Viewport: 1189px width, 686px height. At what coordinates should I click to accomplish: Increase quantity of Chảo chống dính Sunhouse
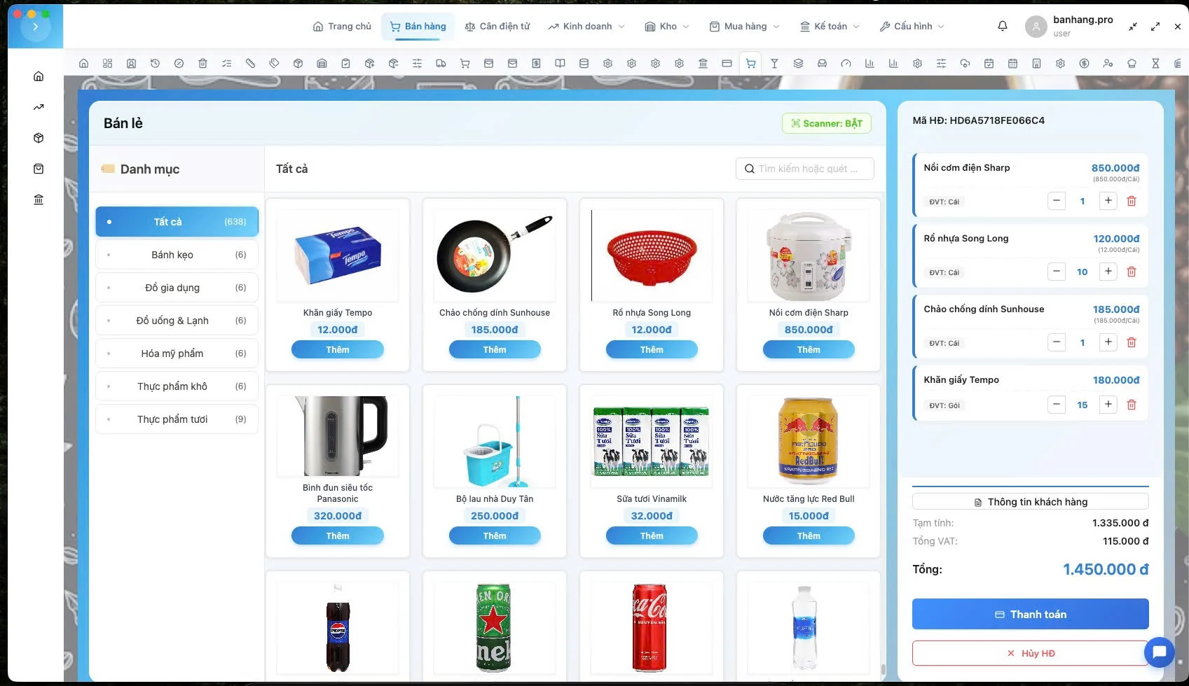point(1108,342)
